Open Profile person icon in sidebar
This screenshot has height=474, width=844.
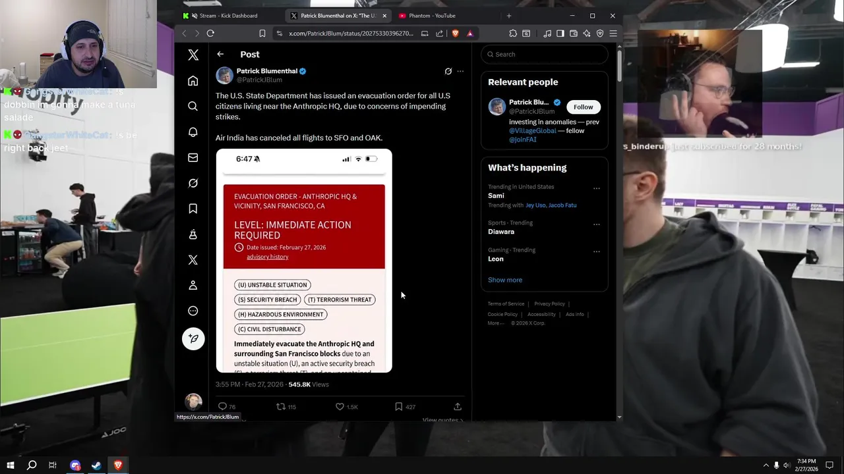193,285
